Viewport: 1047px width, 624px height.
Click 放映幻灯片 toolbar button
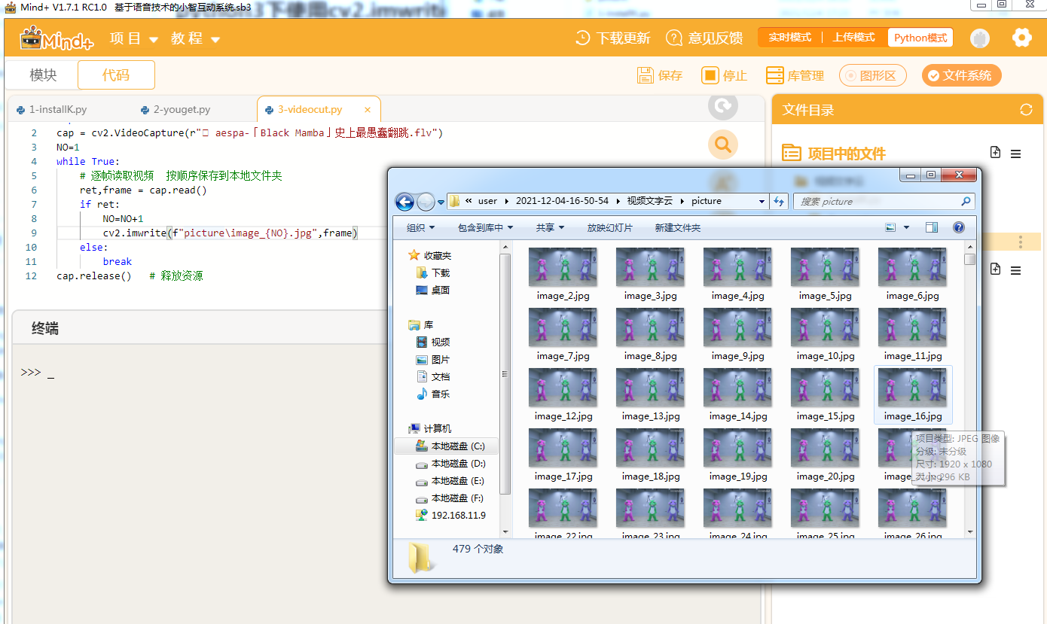610,227
